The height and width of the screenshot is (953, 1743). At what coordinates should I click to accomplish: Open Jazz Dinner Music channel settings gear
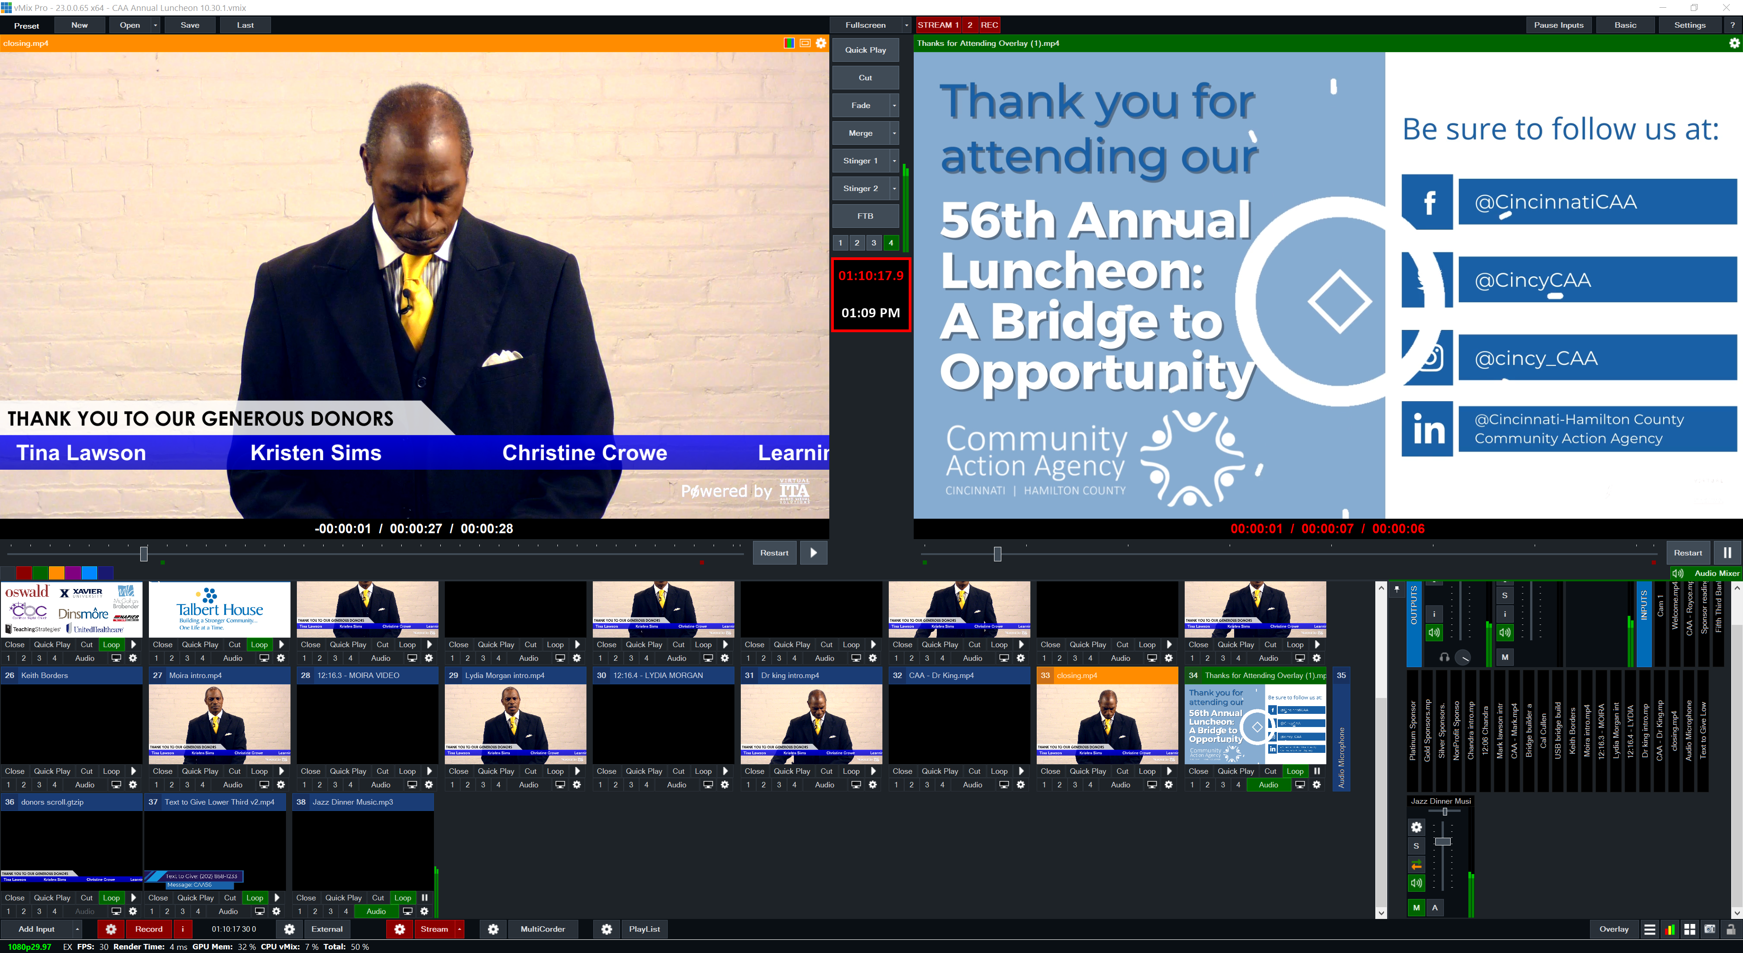click(x=1416, y=826)
